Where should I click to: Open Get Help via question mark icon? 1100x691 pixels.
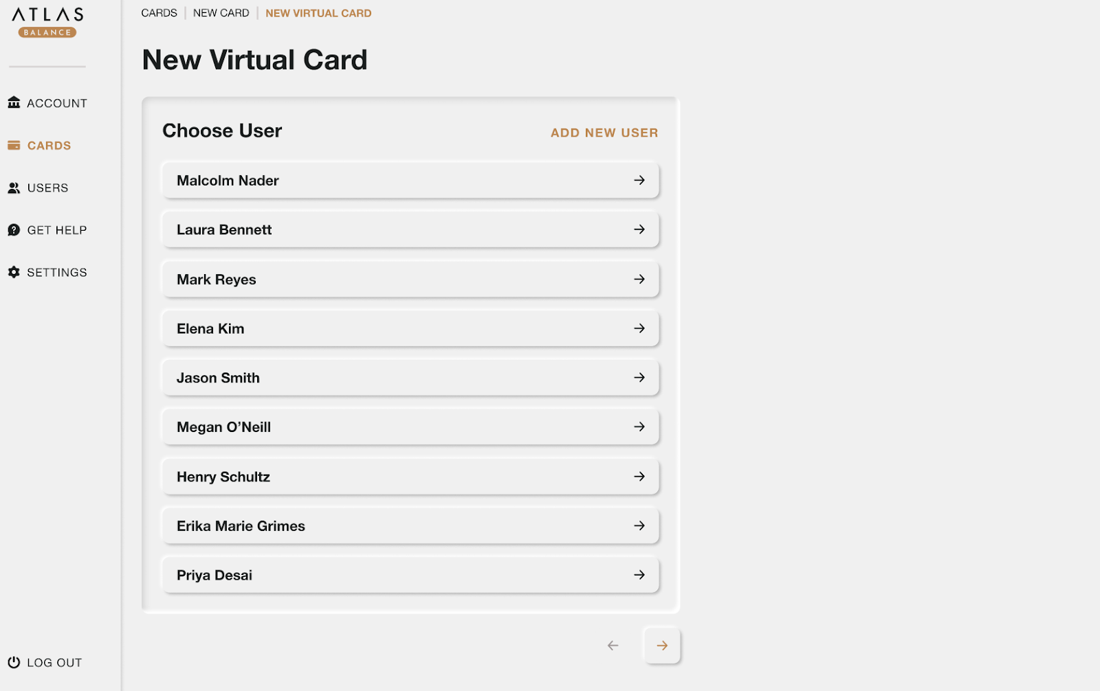(14, 229)
